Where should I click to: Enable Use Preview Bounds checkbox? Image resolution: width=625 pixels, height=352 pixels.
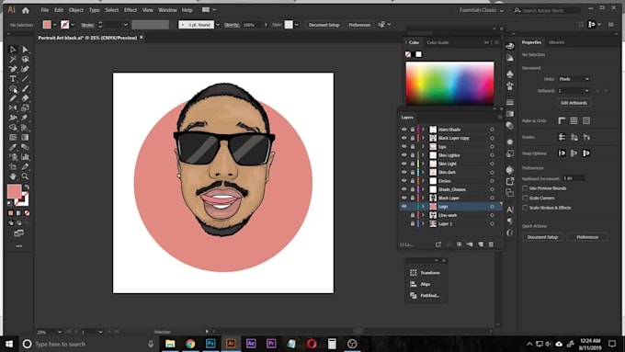tap(525, 188)
